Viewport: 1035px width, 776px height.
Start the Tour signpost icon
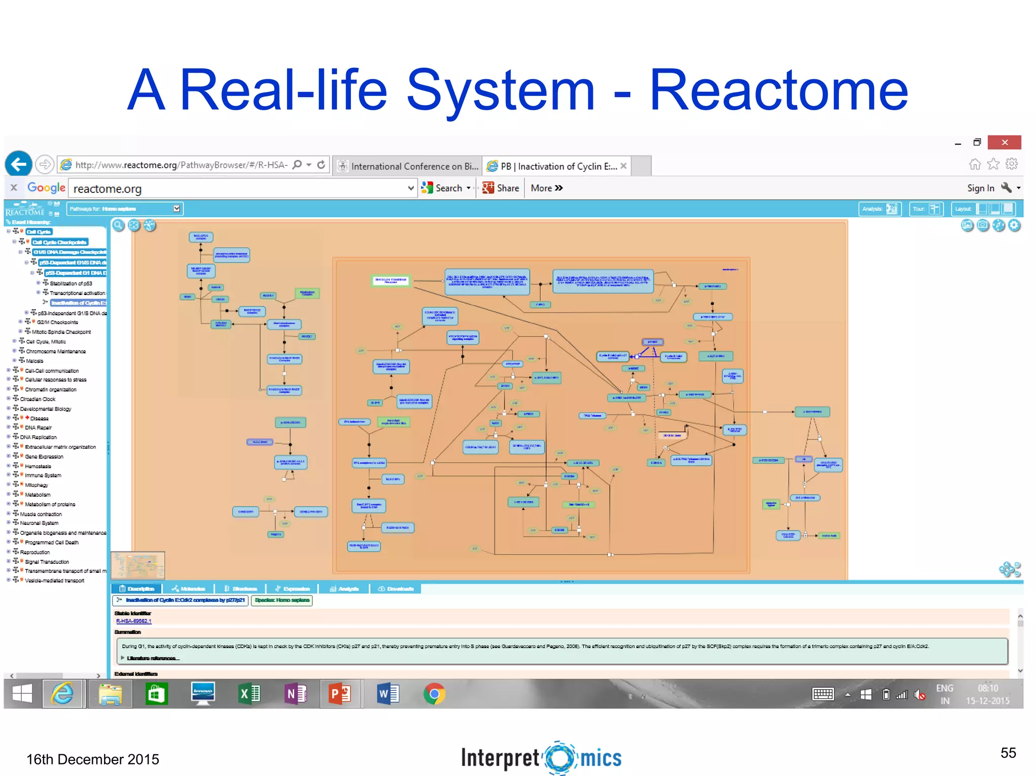(x=934, y=209)
